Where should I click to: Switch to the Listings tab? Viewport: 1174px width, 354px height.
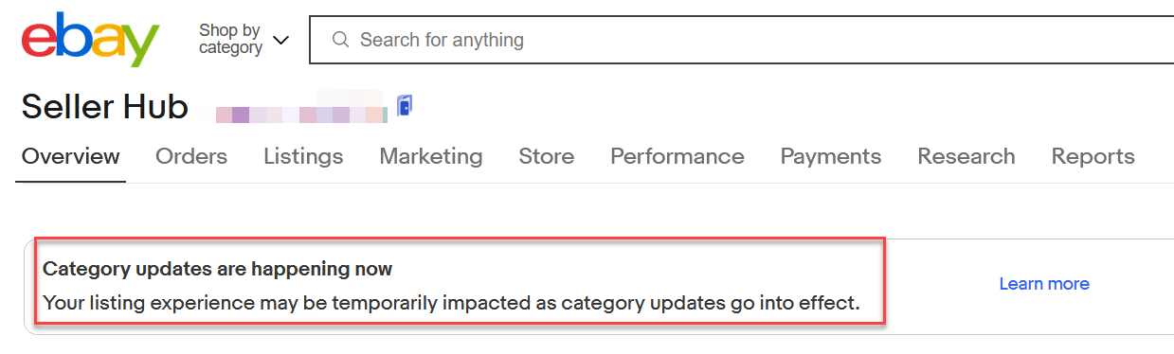tap(303, 156)
